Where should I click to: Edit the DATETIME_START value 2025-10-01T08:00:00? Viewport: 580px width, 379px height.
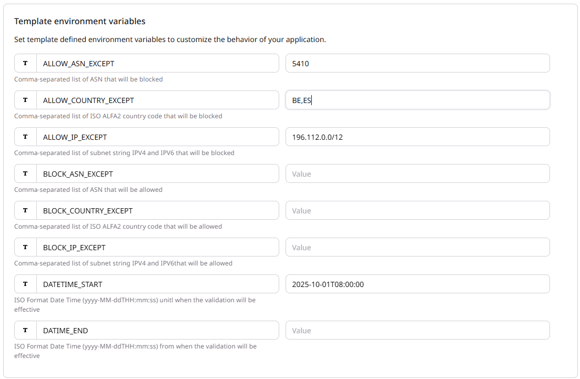[417, 284]
